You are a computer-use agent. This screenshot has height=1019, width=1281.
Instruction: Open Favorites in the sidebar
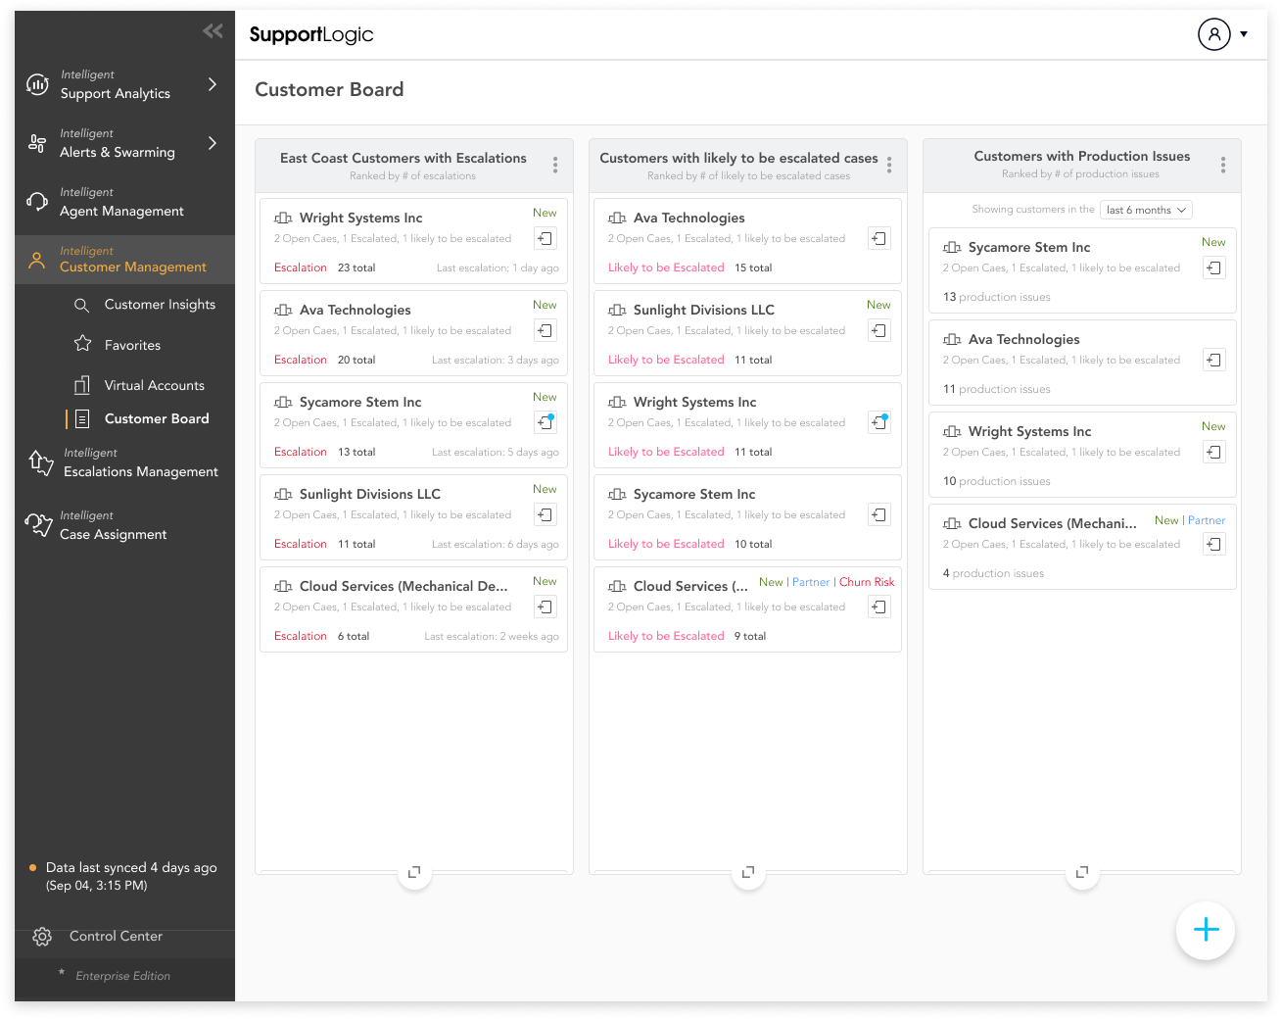(132, 345)
